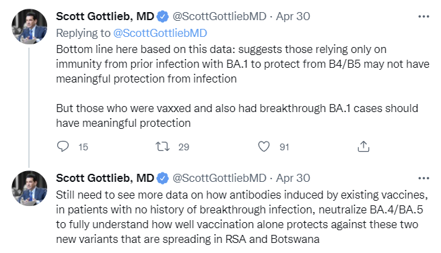Open the @ScottGottliebMD handle on second tweet
Screen dimensions: 441x253
click(x=219, y=178)
